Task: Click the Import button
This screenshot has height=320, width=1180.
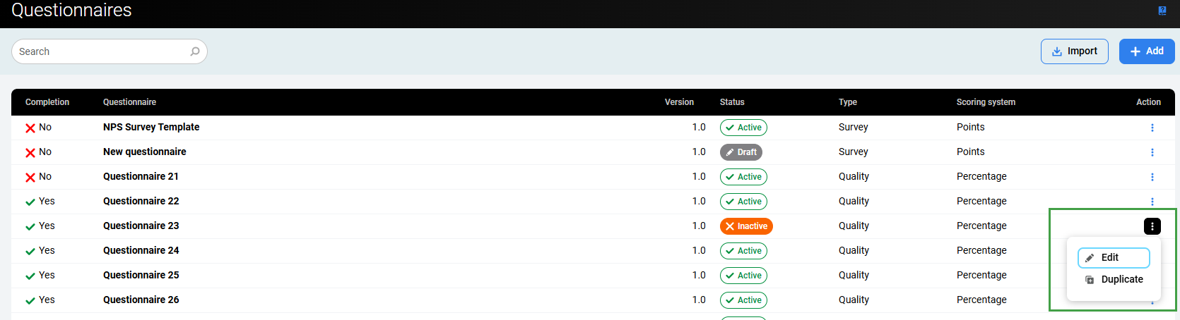Action: 1074,51
